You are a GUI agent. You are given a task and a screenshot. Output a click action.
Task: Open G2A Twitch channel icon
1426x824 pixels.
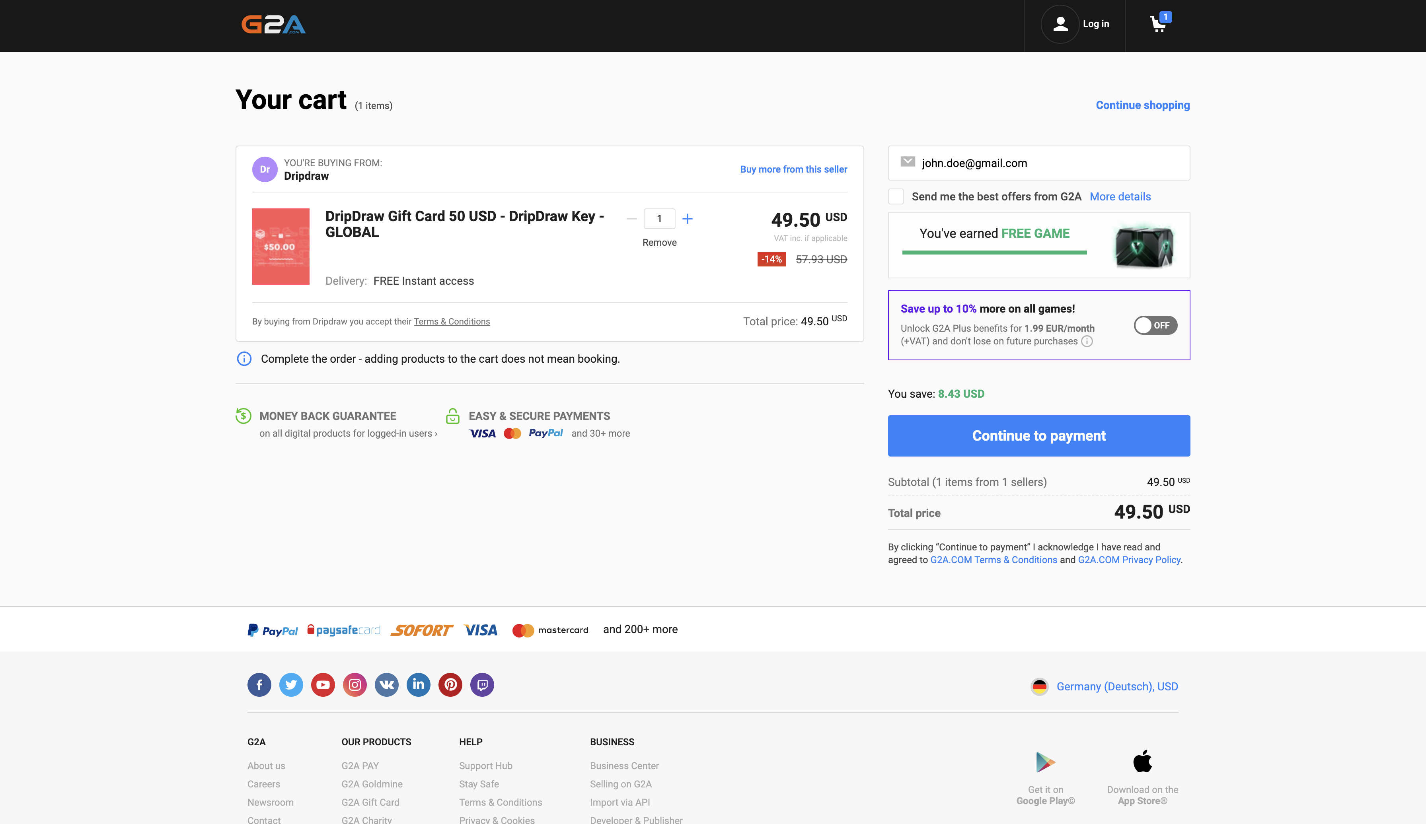point(482,685)
